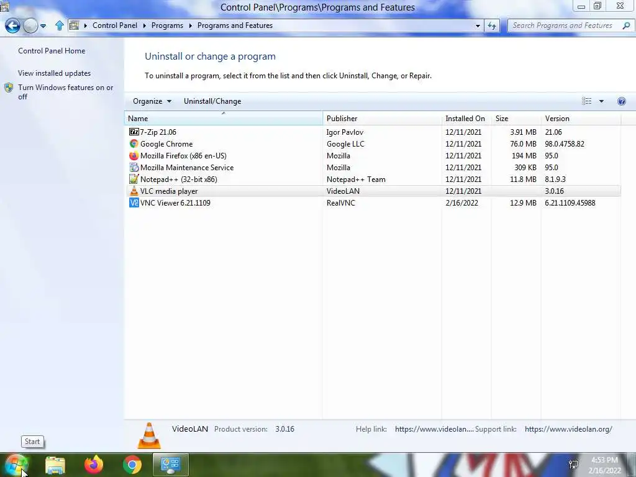Expand arrow after Programs breadcrumb
The height and width of the screenshot is (477, 636).
[190, 25]
